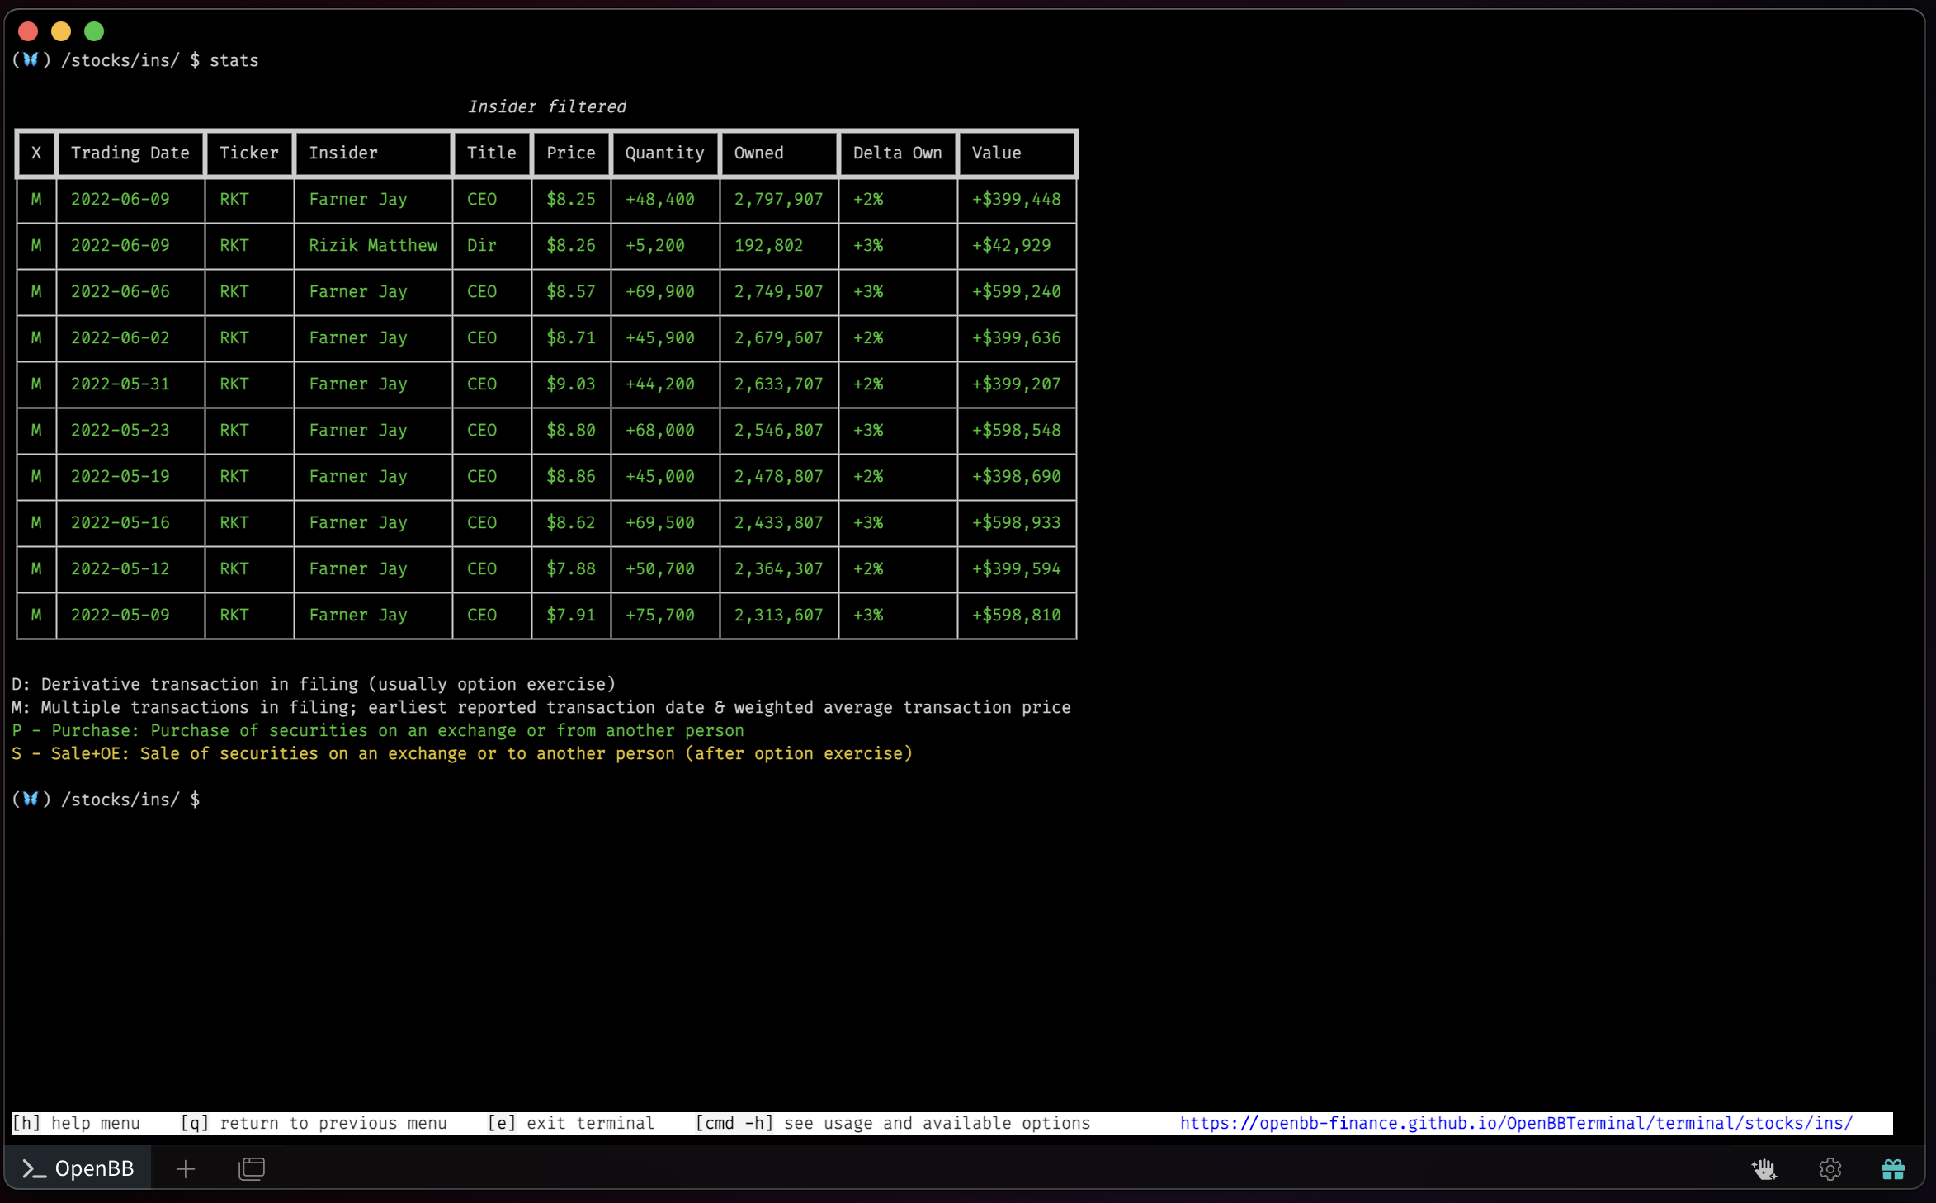Select the Price column header

570,153
